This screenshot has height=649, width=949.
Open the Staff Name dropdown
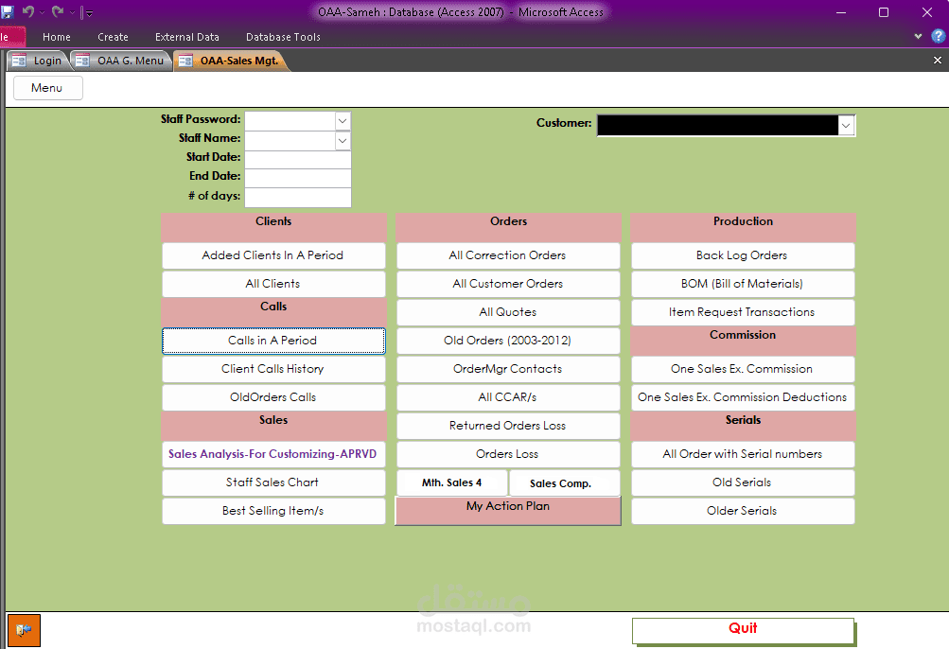(342, 140)
